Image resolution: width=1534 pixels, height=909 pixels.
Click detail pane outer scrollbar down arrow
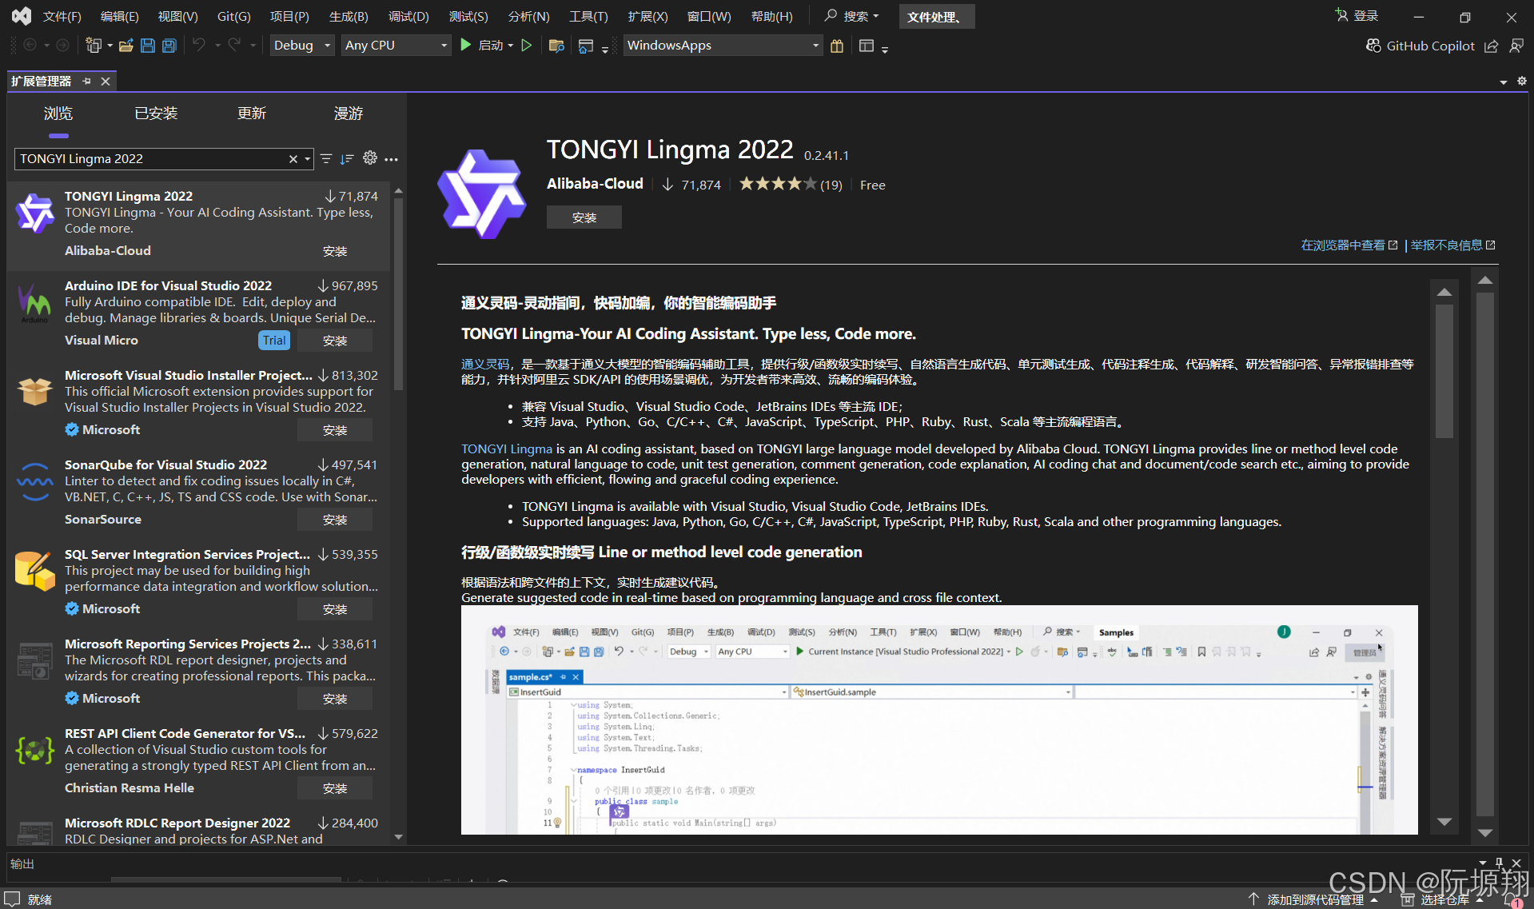[x=1485, y=833]
